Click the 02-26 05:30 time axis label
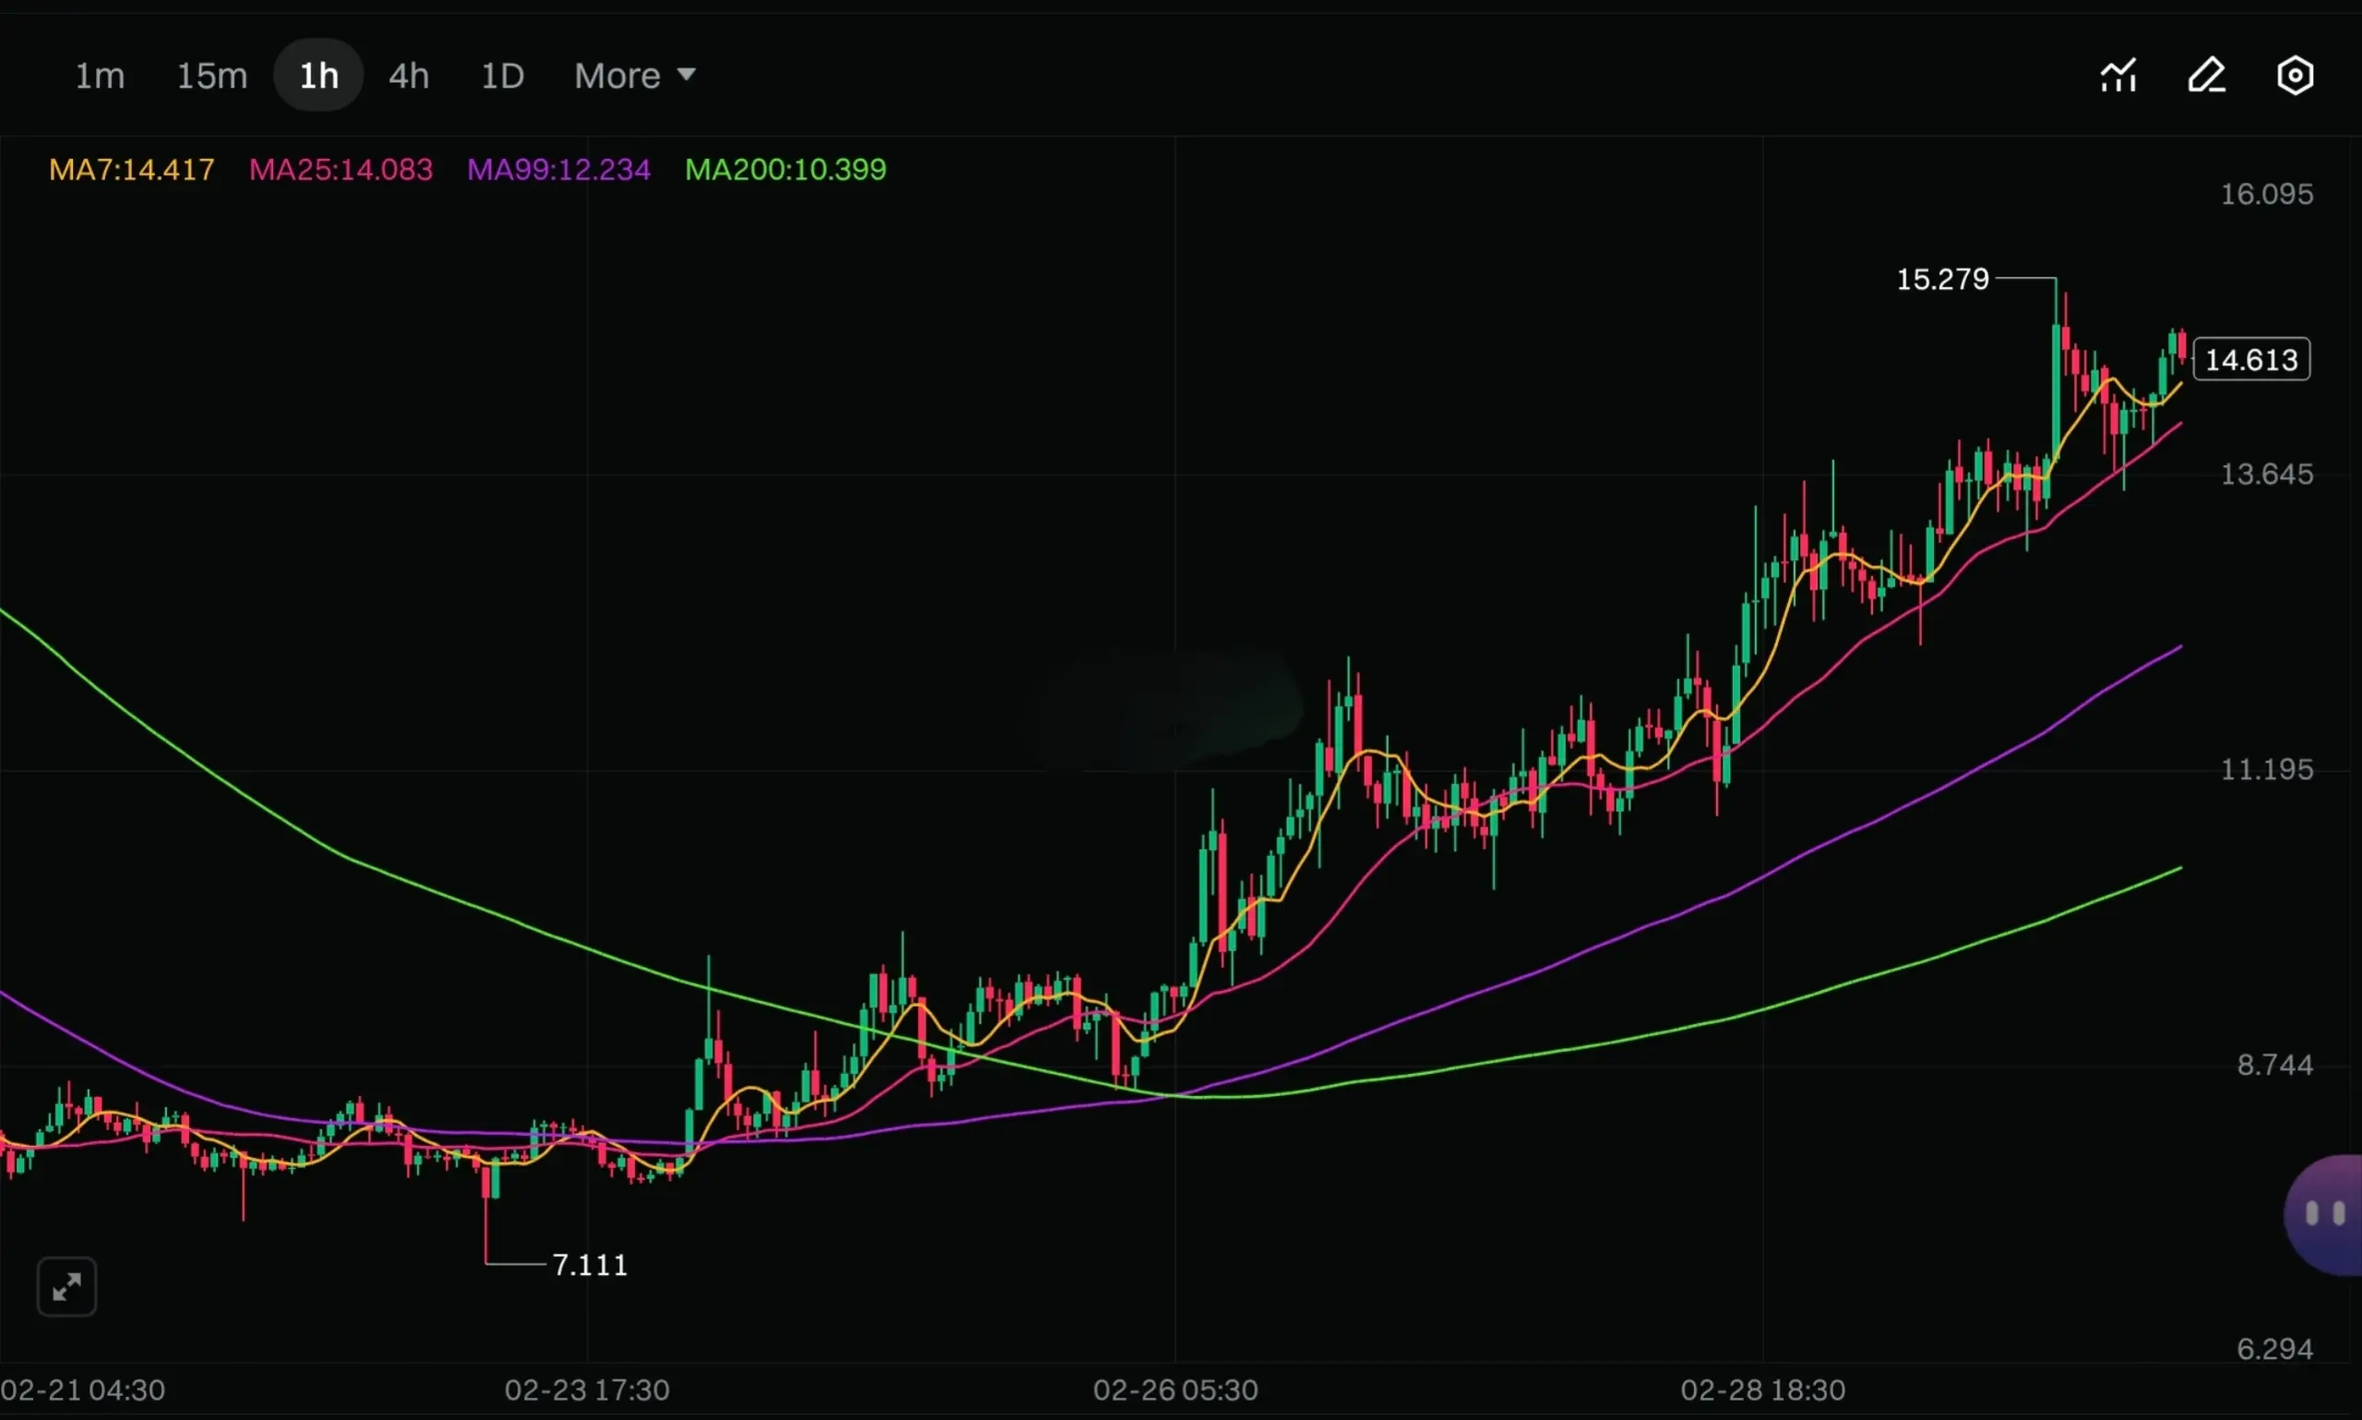 pyautogui.click(x=1175, y=1390)
